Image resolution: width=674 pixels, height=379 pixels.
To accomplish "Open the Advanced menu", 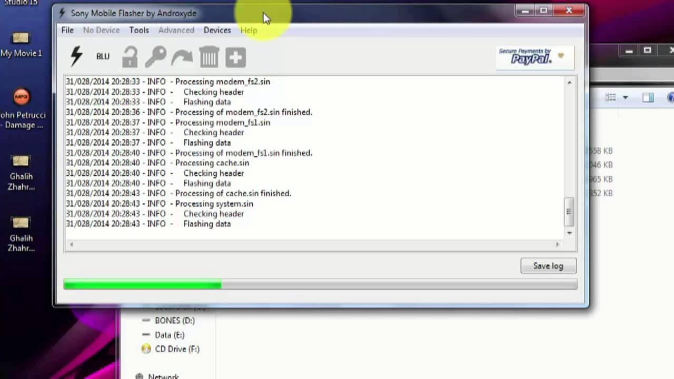I will [x=176, y=30].
